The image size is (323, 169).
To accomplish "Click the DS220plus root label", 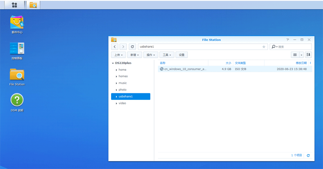I will click(x=123, y=63).
